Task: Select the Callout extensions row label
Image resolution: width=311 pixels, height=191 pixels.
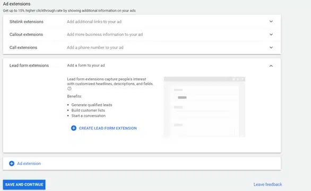Action: [x=26, y=34]
